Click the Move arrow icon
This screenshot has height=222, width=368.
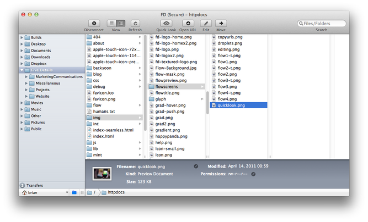(x=221, y=23)
